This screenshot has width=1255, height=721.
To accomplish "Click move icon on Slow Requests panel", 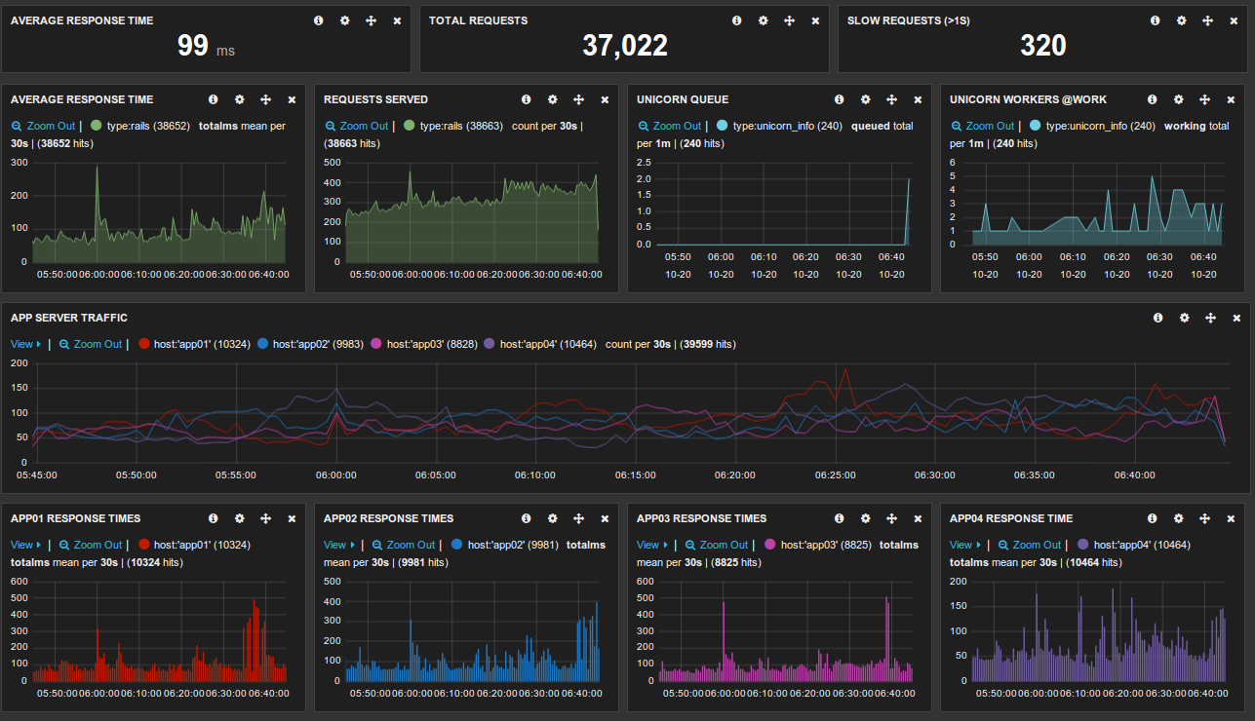I will pos(1208,20).
